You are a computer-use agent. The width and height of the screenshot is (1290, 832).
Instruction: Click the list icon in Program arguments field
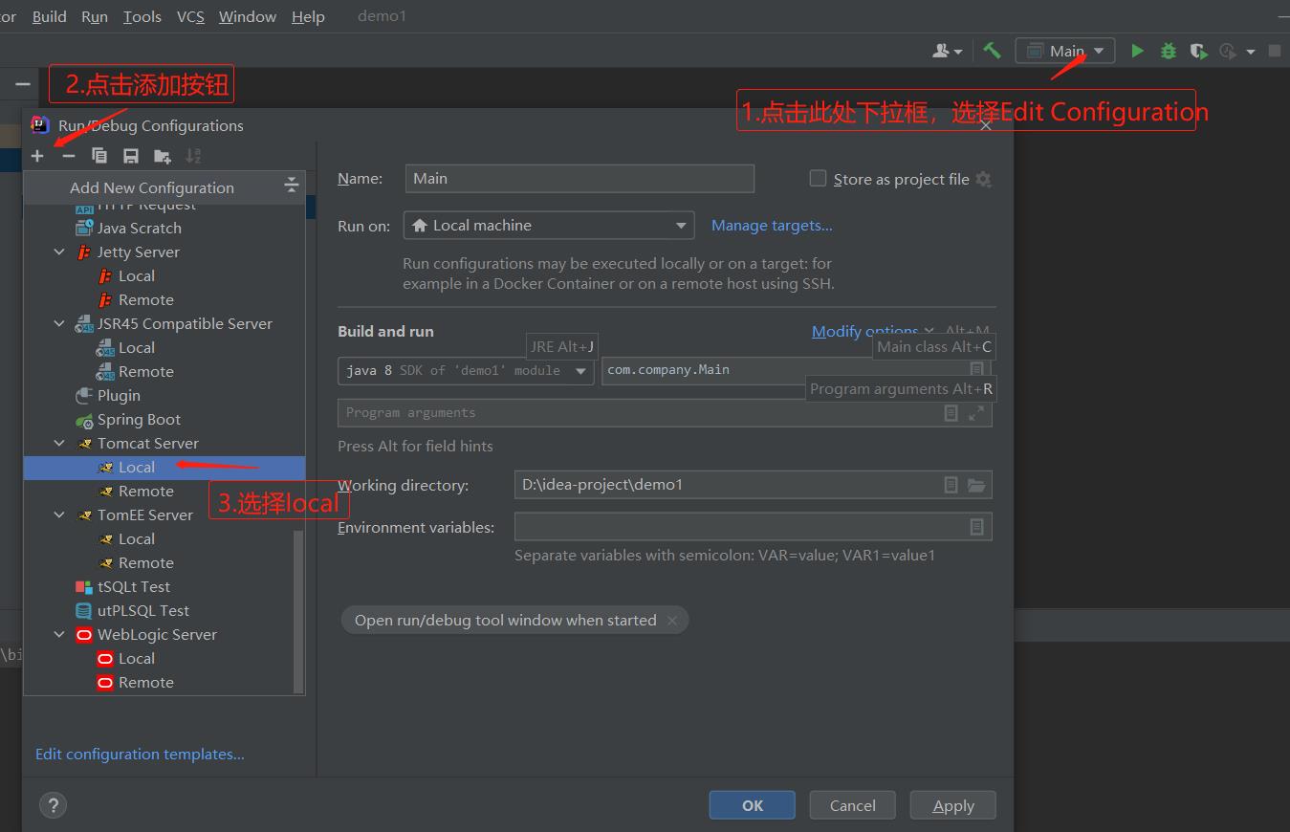pyautogui.click(x=951, y=413)
